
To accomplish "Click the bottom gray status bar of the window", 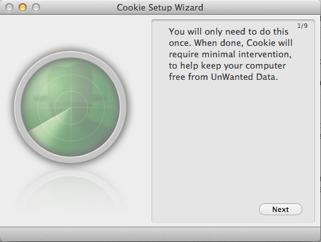I will pos(160,235).
